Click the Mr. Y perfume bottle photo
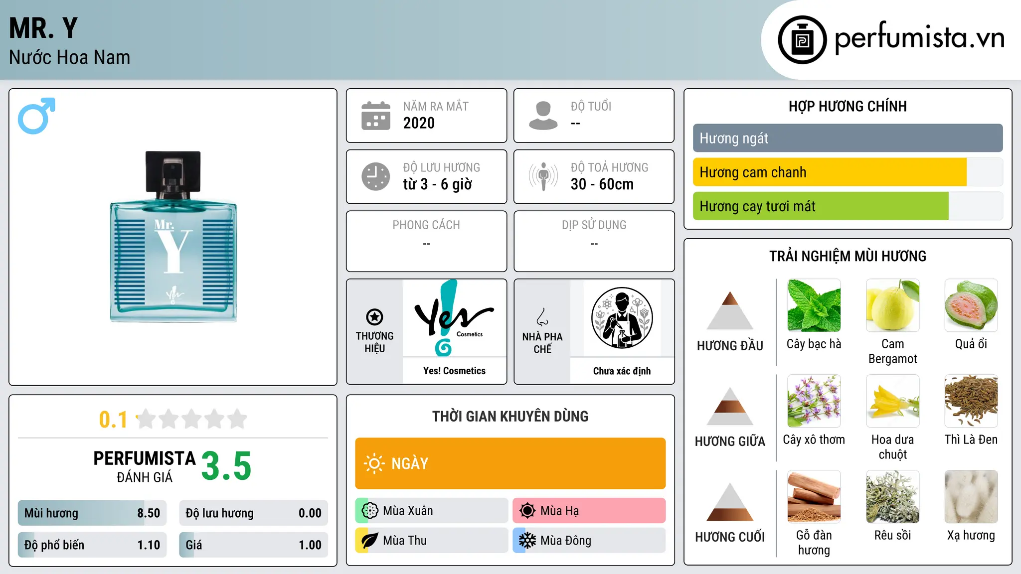The width and height of the screenshot is (1021, 574). coord(173,237)
